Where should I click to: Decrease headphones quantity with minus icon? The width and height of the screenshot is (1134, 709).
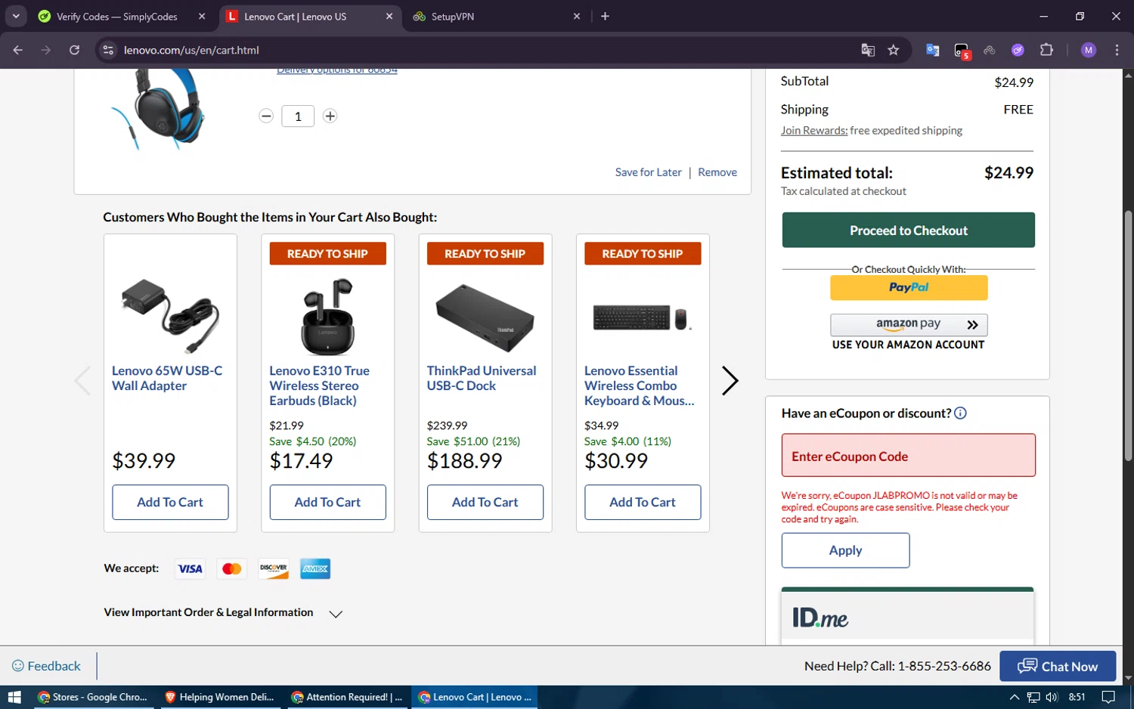pyautogui.click(x=266, y=116)
